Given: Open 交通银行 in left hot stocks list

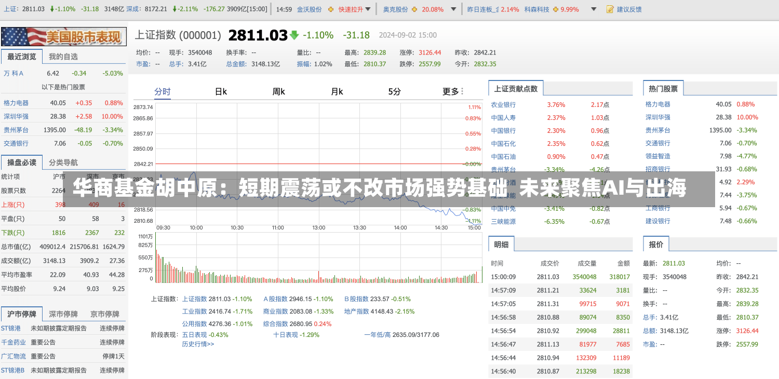Looking at the screenshot, I should coord(16,143).
